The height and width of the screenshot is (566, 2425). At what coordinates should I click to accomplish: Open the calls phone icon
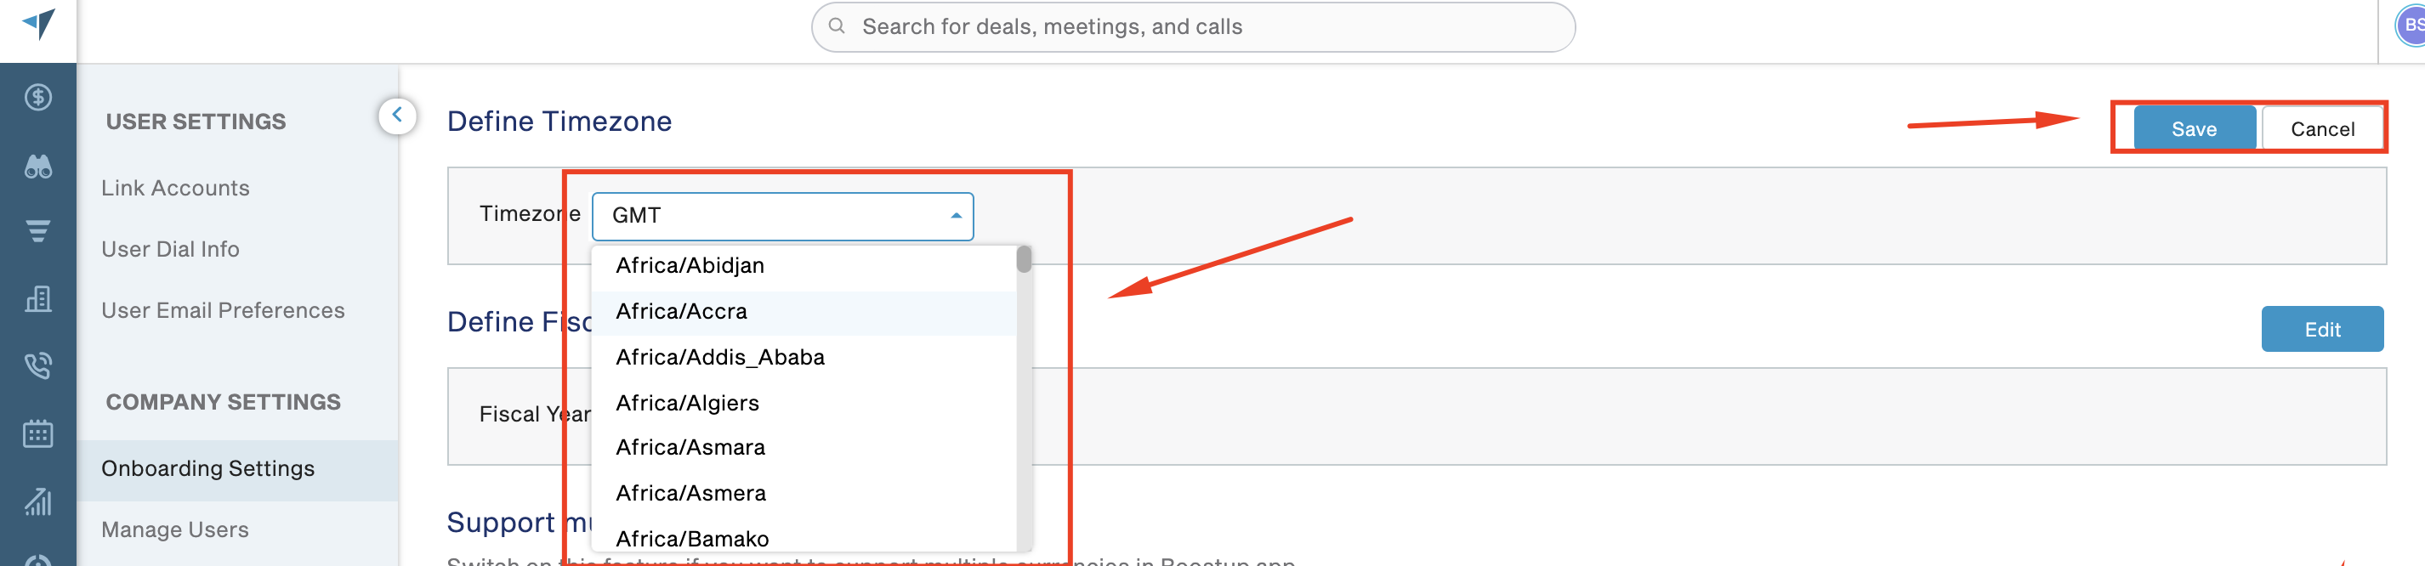[37, 365]
